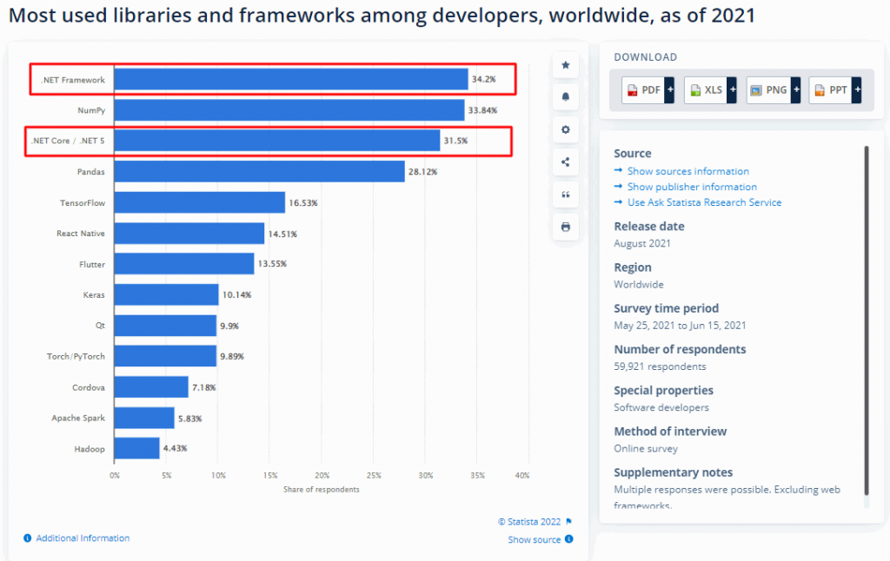Click the Qt label
890x561 pixels.
(100, 326)
